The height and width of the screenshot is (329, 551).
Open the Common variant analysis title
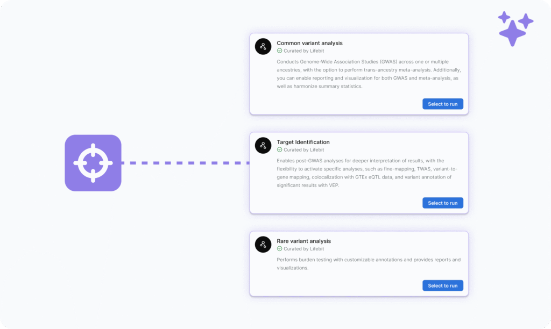point(309,43)
